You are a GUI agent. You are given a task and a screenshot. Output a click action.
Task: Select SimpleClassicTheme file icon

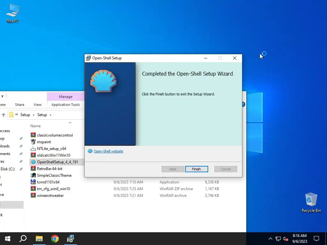click(x=33, y=175)
